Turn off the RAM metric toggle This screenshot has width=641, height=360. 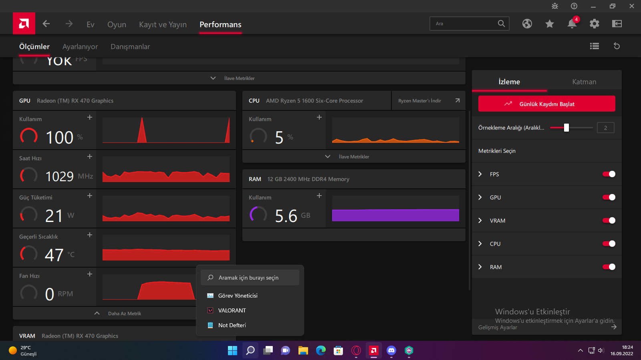pos(609,267)
